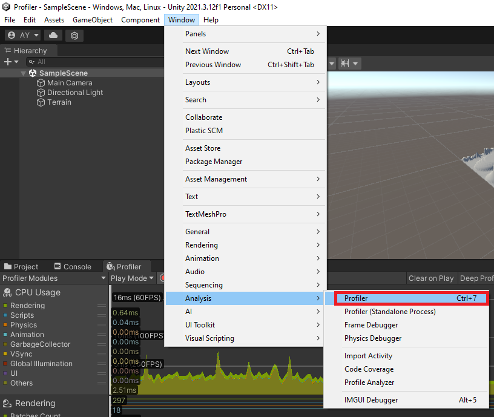Expand the Layouts submenu
Screen dimensions: 494x417
pyautogui.click(x=245, y=82)
